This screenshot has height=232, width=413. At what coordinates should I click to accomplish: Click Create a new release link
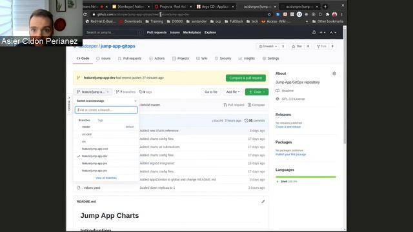coord(288,127)
